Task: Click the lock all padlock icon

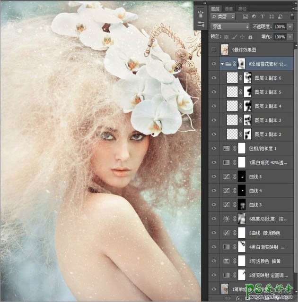Action: point(251,37)
